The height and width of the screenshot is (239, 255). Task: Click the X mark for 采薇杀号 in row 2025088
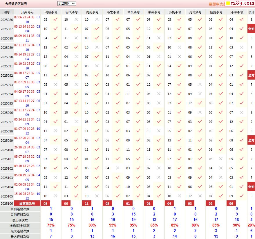pos(159,38)
